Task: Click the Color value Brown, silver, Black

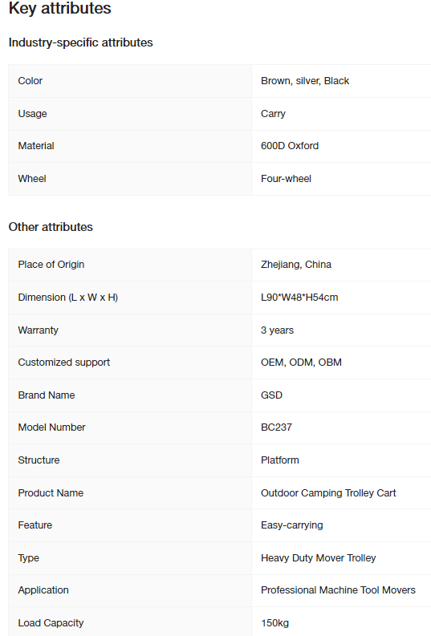Action: click(x=305, y=81)
